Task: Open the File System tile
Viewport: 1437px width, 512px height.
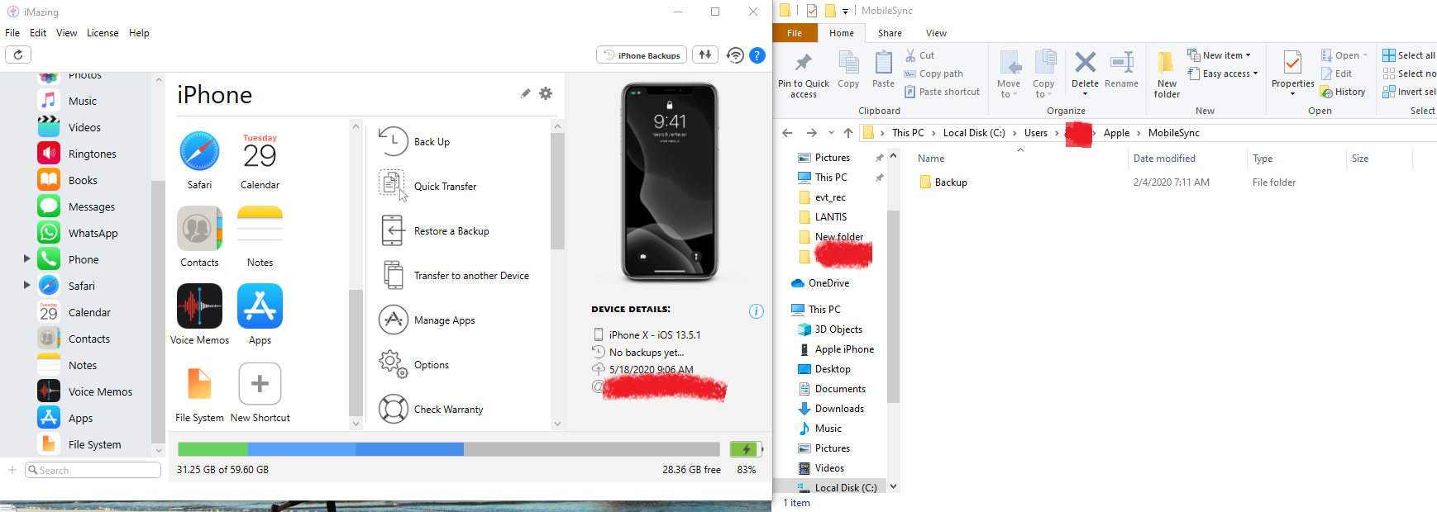Action: (x=199, y=393)
